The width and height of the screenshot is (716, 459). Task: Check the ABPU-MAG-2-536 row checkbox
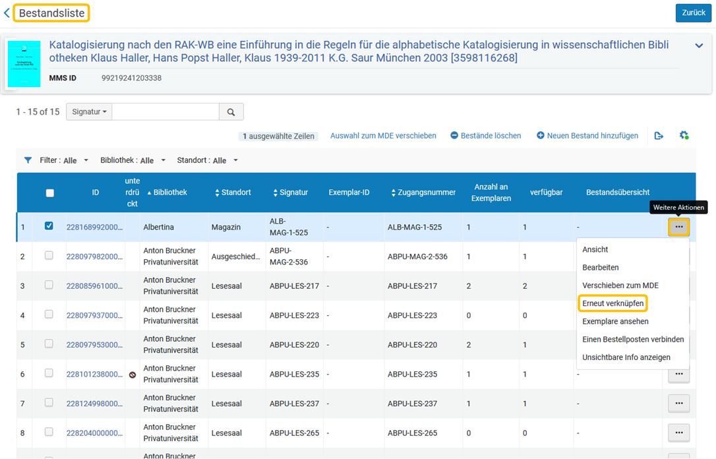[x=49, y=255]
